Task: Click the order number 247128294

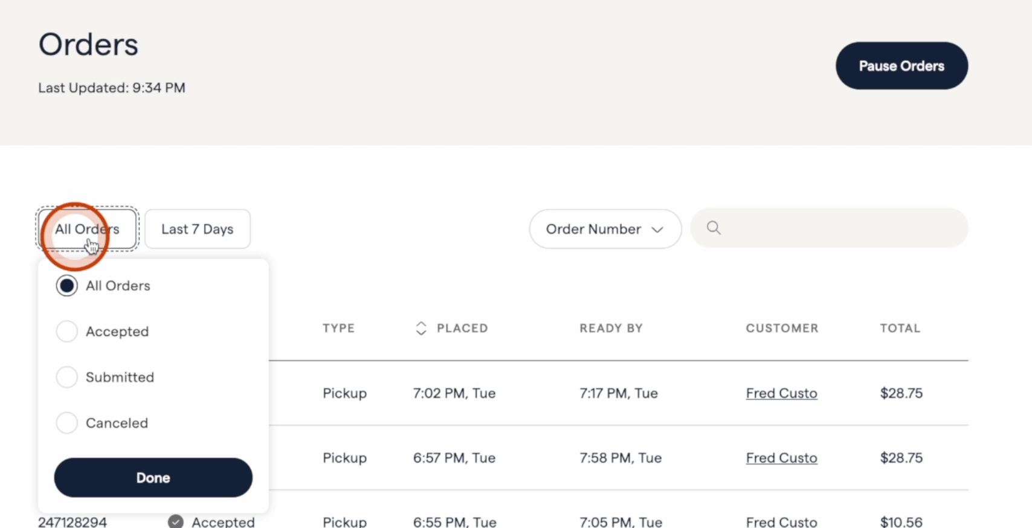Action: point(73,521)
